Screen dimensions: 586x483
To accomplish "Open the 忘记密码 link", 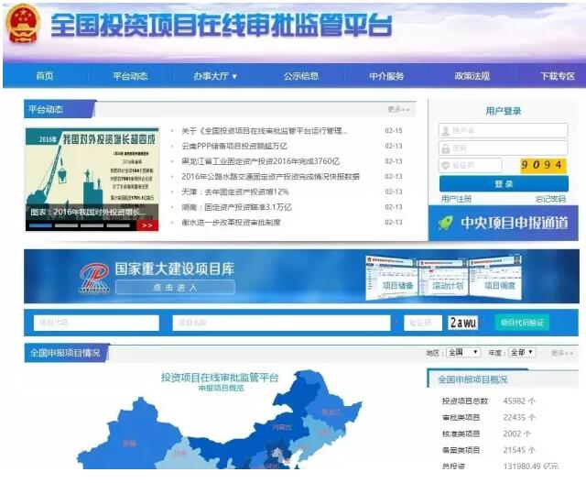I will click(550, 199).
